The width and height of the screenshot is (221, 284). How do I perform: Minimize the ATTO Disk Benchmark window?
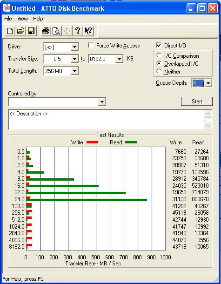pyautogui.click(x=191, y=8)
